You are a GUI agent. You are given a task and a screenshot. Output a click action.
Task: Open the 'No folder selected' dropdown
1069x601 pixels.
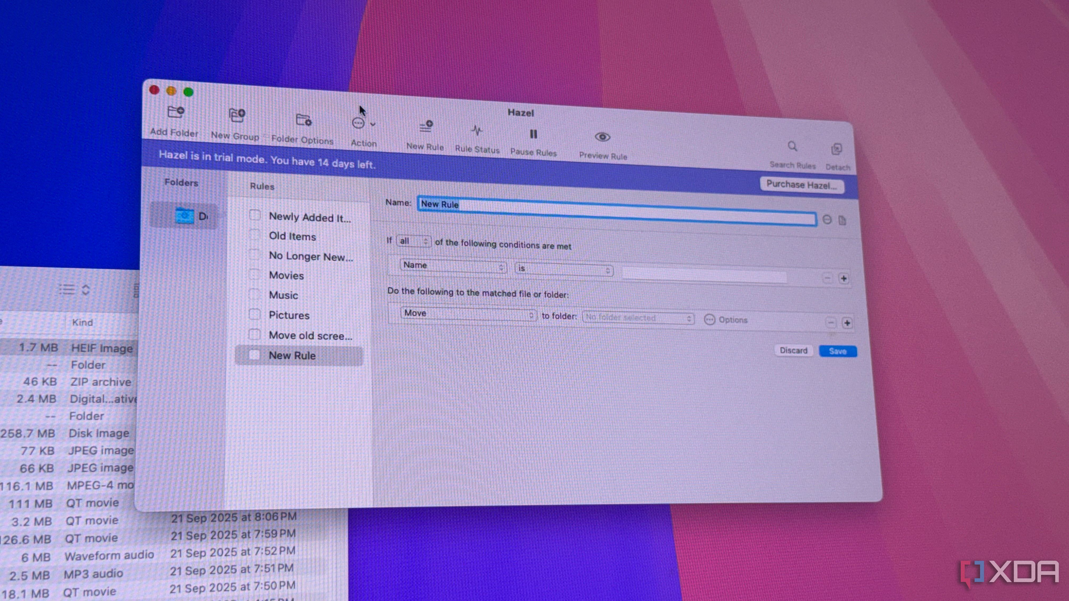(638, 318)
